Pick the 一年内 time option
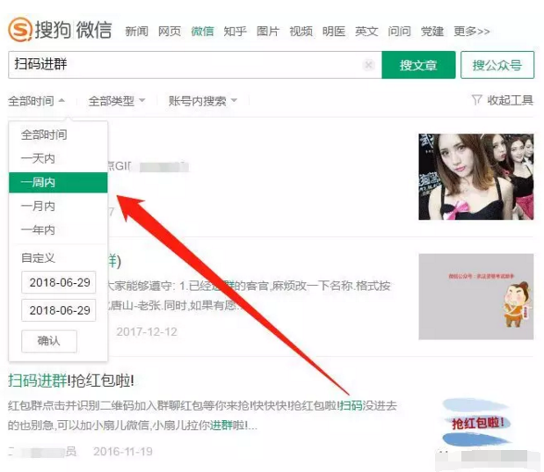Screen dimensions: 544x472 (38, 229)
